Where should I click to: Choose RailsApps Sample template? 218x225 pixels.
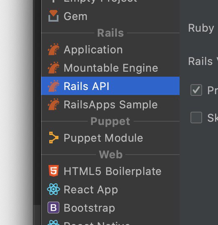coord(110,104)
